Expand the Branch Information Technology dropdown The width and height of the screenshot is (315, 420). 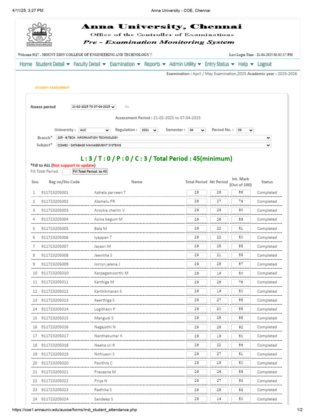163,138
